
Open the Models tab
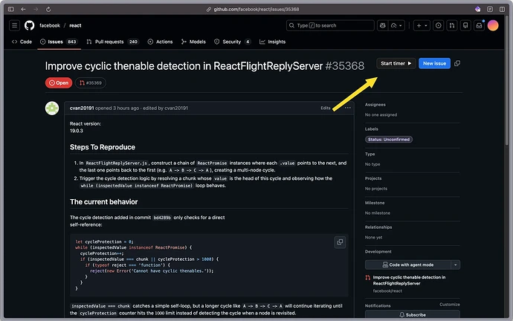[x=194, y=42]
